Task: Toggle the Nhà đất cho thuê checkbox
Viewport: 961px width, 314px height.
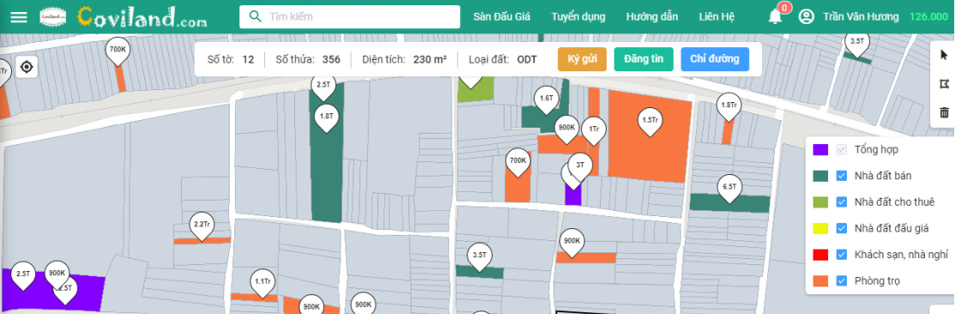Action: pos(842,202)
